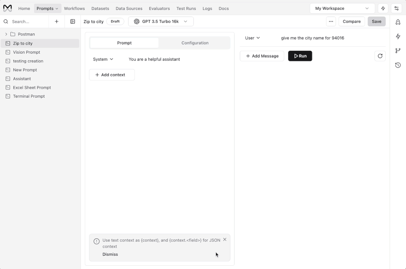Open Logs in the top navigation
The image size is (406, 269).
point(207,8)
